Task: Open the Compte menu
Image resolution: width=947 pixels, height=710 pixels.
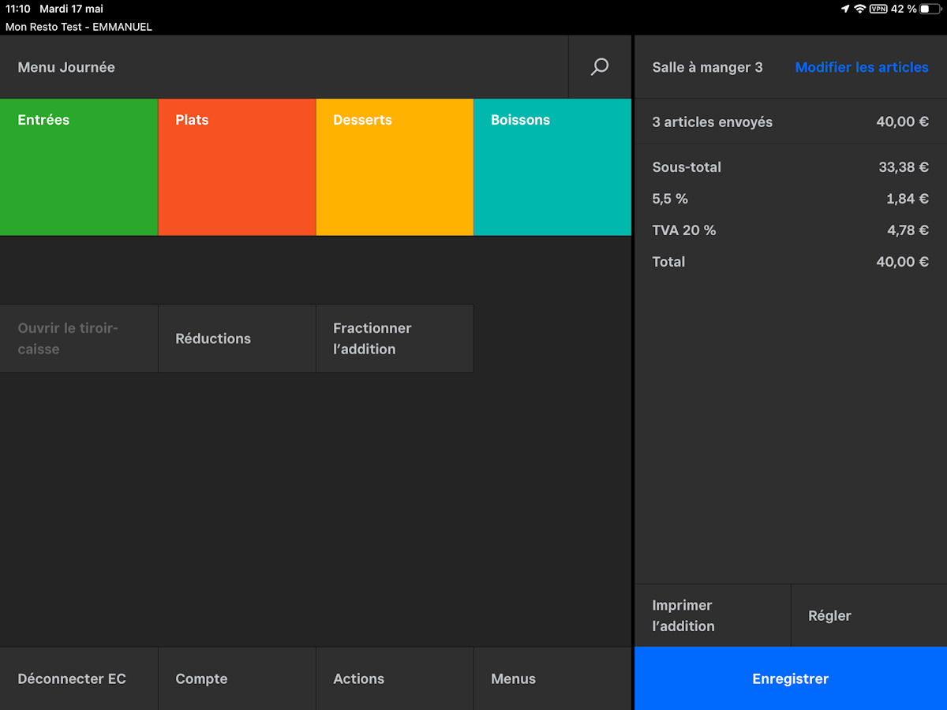Action: click(237, 678)
